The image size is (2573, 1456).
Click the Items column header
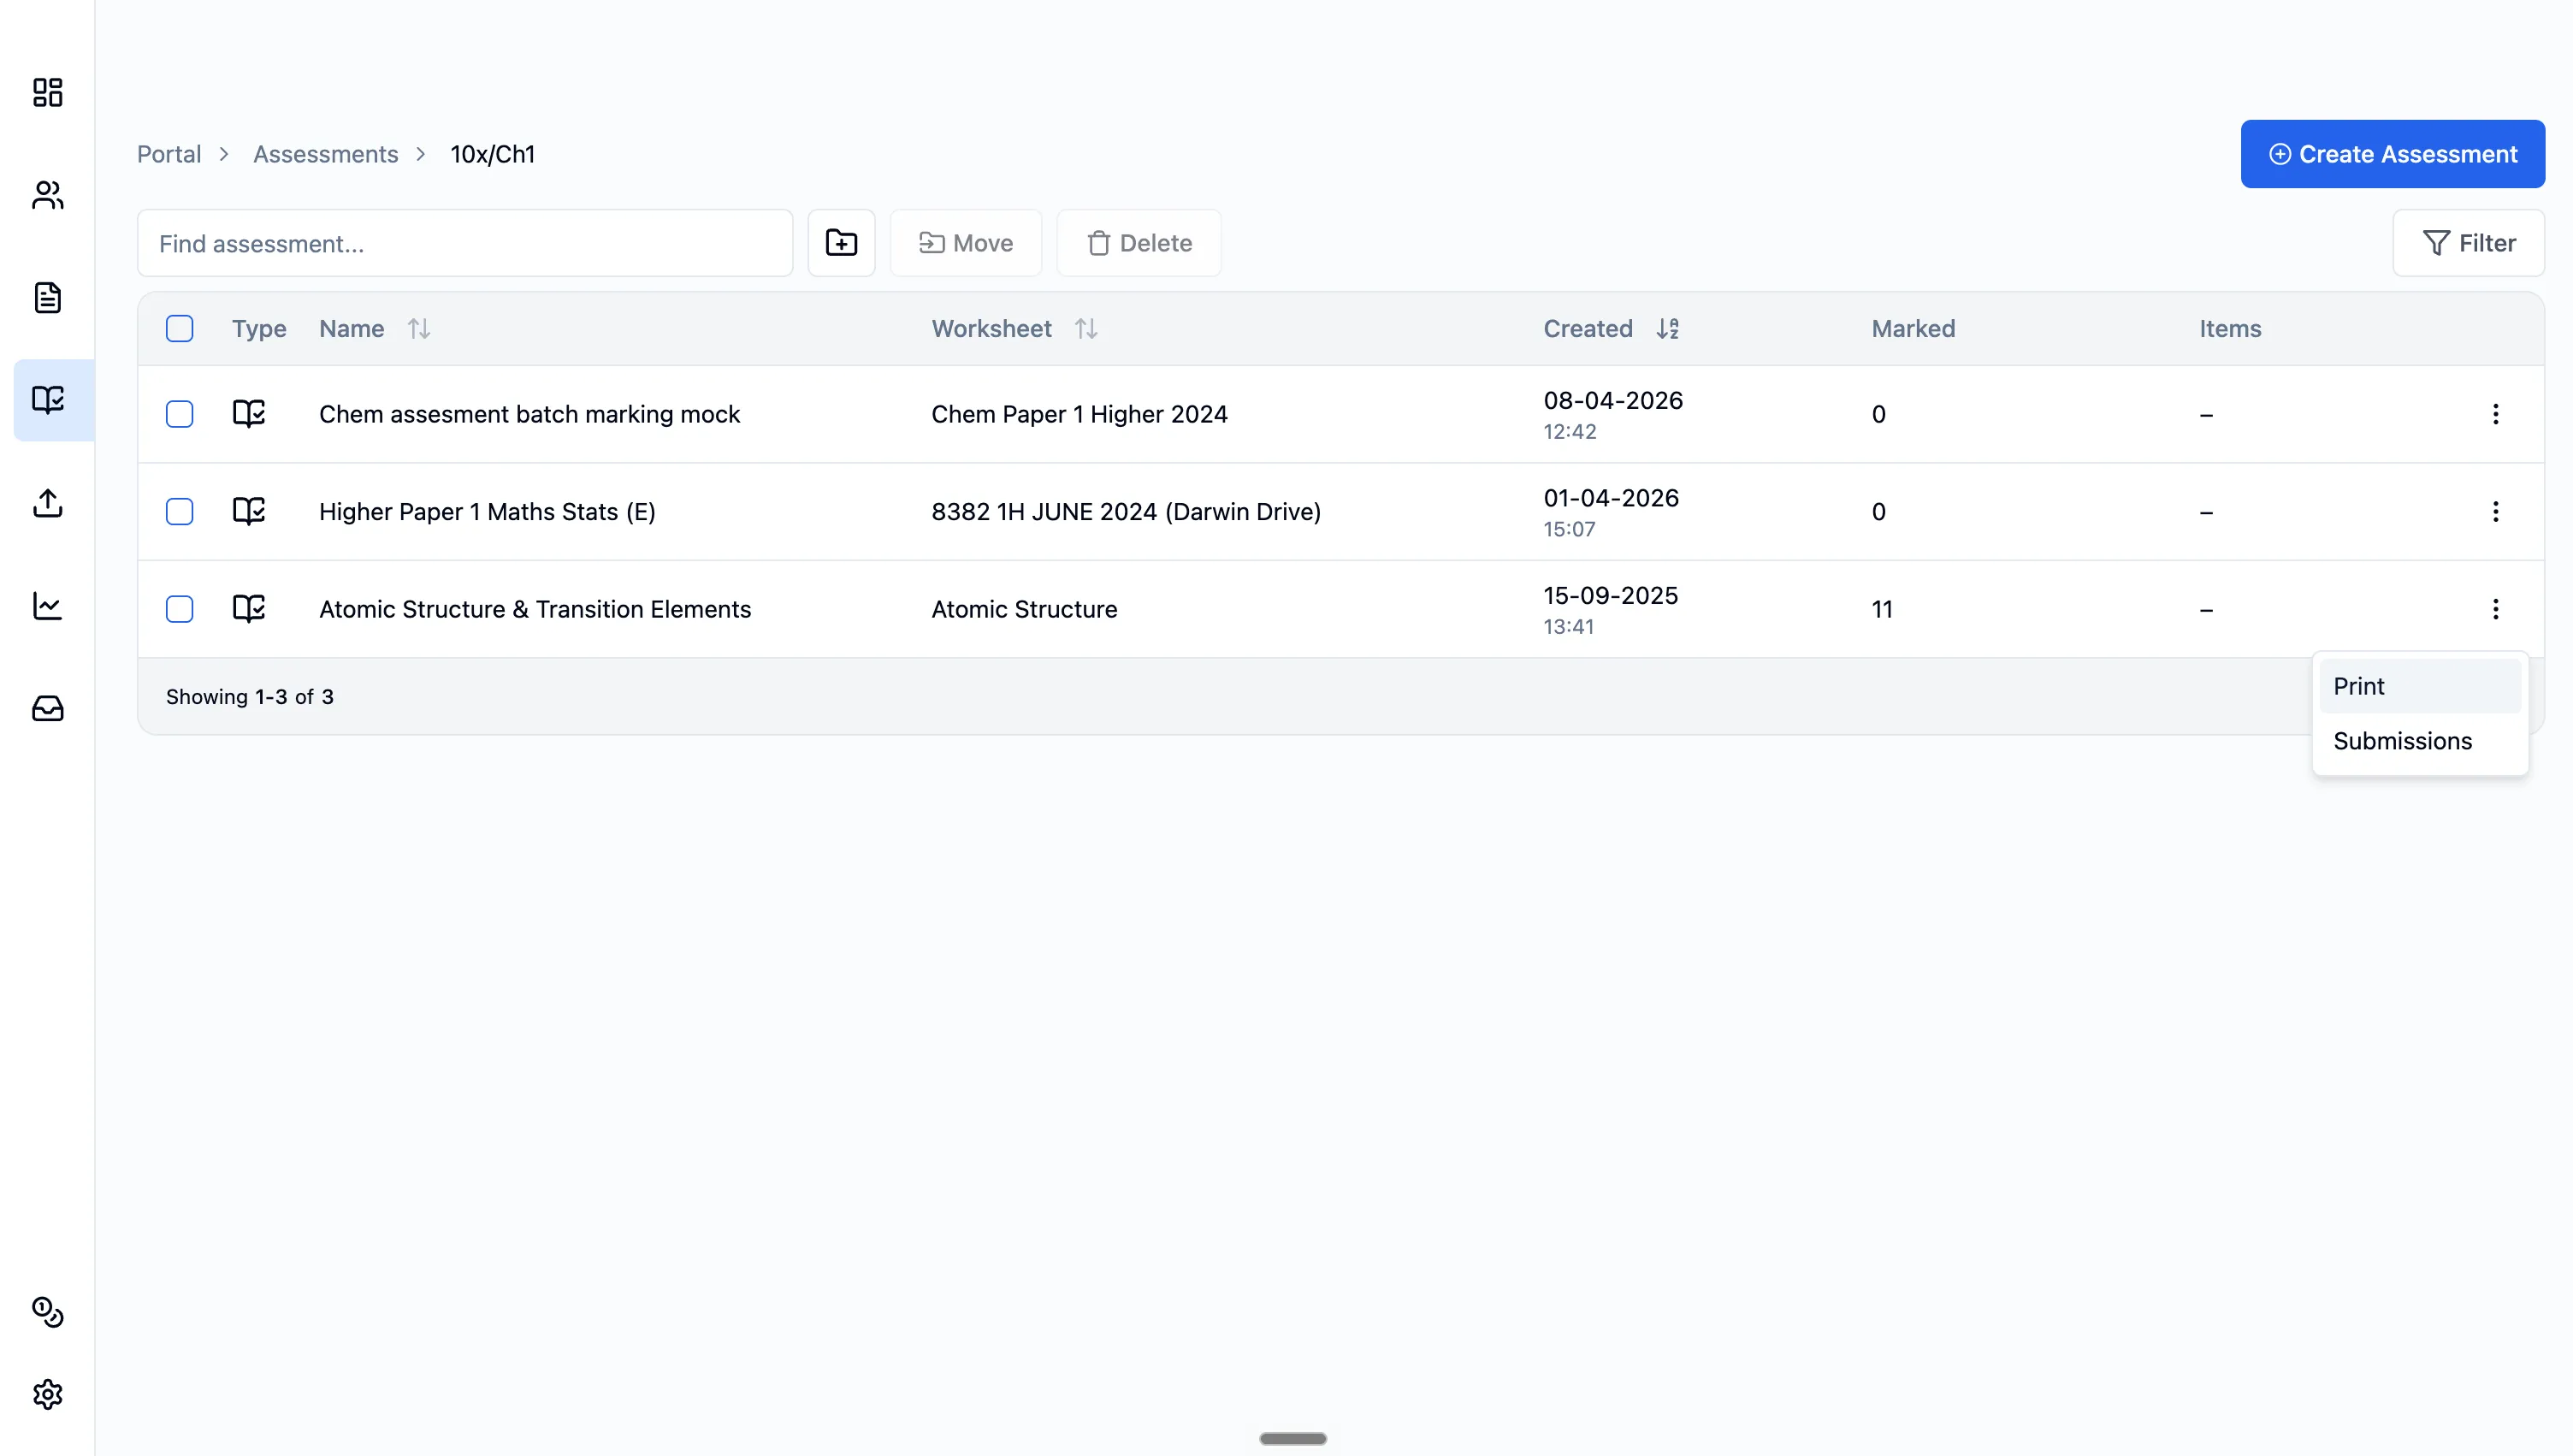point(2230,328)
